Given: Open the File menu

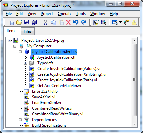Looking at the screenshot, I should [x=9, y=14].
